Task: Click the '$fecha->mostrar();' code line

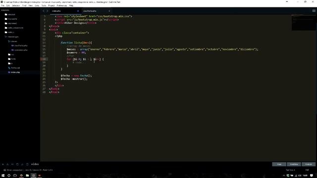Action: 74,79
